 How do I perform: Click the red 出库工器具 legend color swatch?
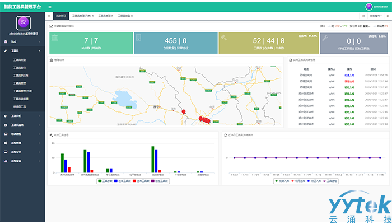click(133, 181)
